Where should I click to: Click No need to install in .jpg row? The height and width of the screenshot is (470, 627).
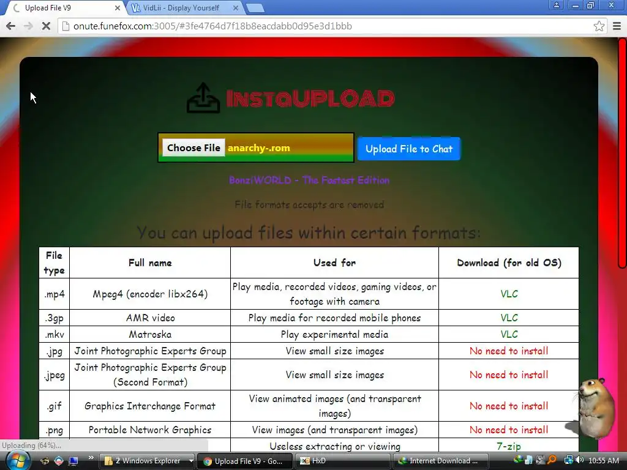509,351
